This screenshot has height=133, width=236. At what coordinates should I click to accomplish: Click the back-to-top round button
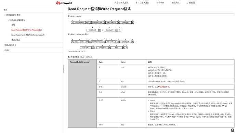coord(232,130)
